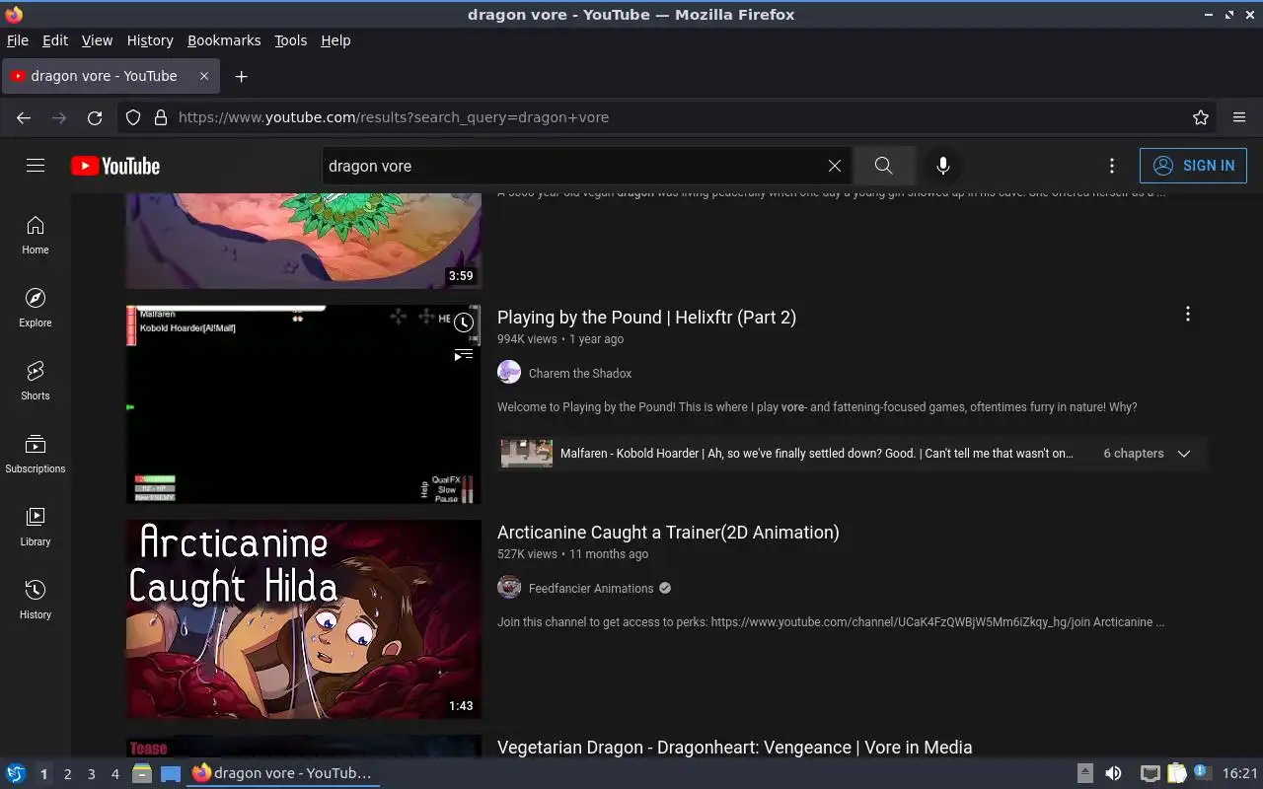Open the View menu
Screen dimensions: 1263x789
[97, 40]
